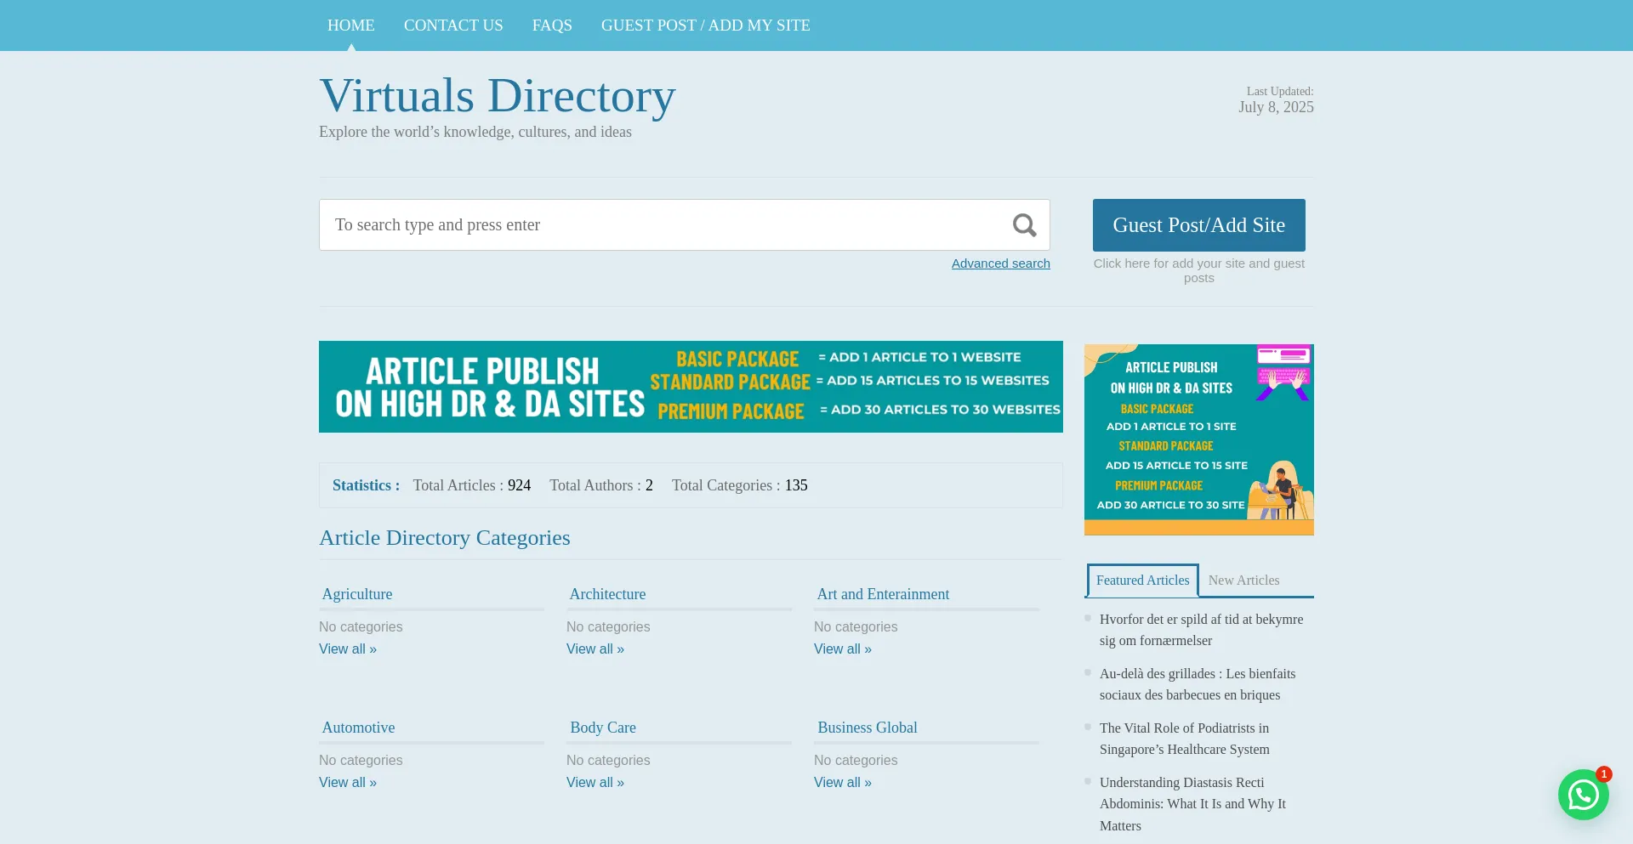This screenshot has width=1633, height=844.
Task: Click View all under Architecture
Action: [595, 649]
